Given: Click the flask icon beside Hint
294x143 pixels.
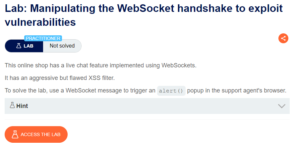Looking at the screenshot, I should (x=12, y=105).
